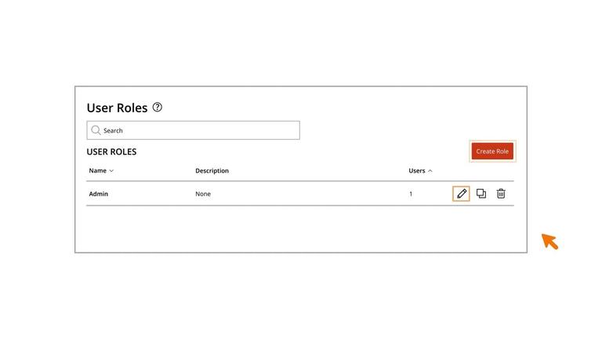The image size is (602, 339).
Task: Open the help icon next to User Roles
Action: coord(158,108)
